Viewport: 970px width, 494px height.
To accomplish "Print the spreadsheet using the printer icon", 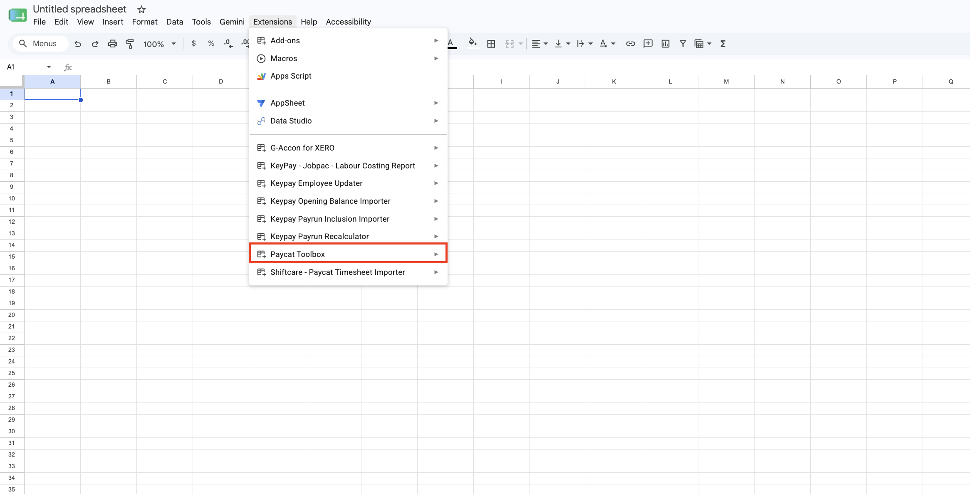I will point(112,44).
